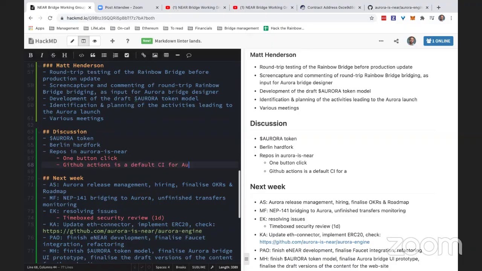Click the address bar URL field
The image size is (482, 271).
coord(215,18)
